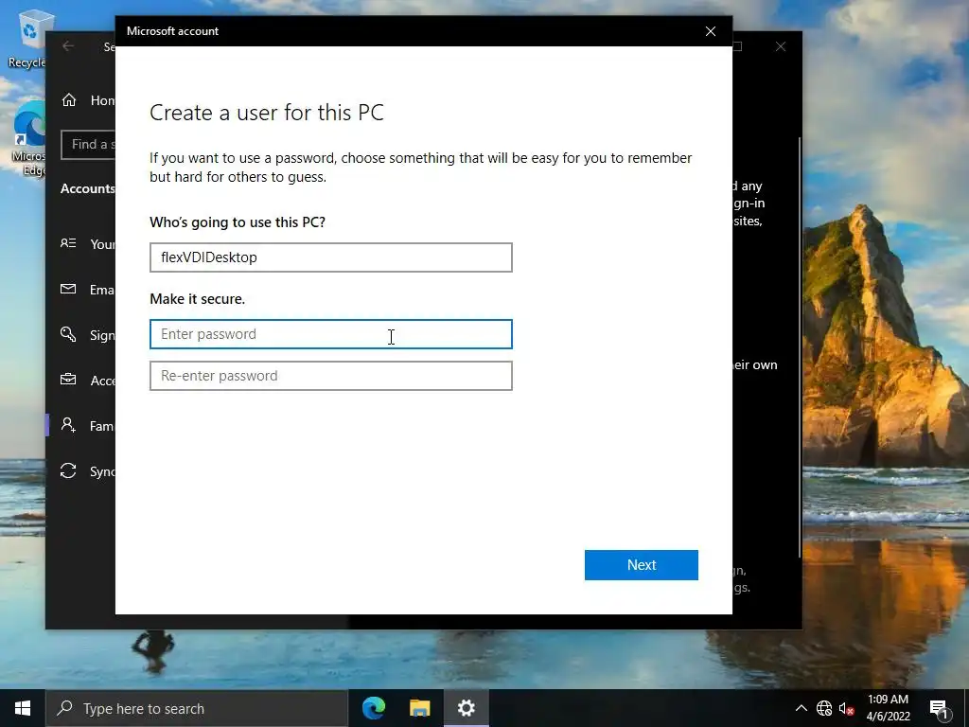The width and height of the screenshot is (969, 727).
Task: Open File Explorer from the taskbar
Action: point(419,708)
